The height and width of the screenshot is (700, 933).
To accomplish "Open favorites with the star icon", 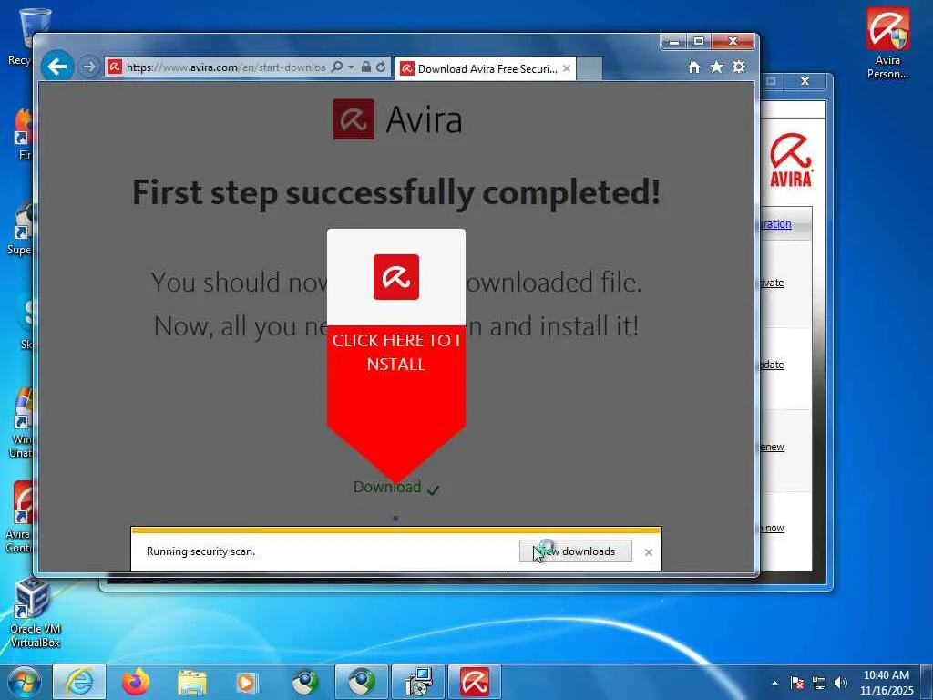I will pyautogui.click(x=716, y=67).
